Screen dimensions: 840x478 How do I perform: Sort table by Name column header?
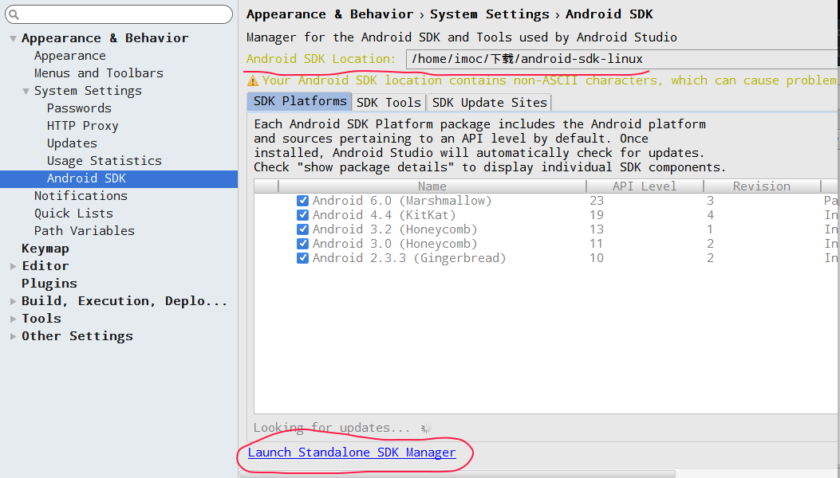(x=432, y=186)
